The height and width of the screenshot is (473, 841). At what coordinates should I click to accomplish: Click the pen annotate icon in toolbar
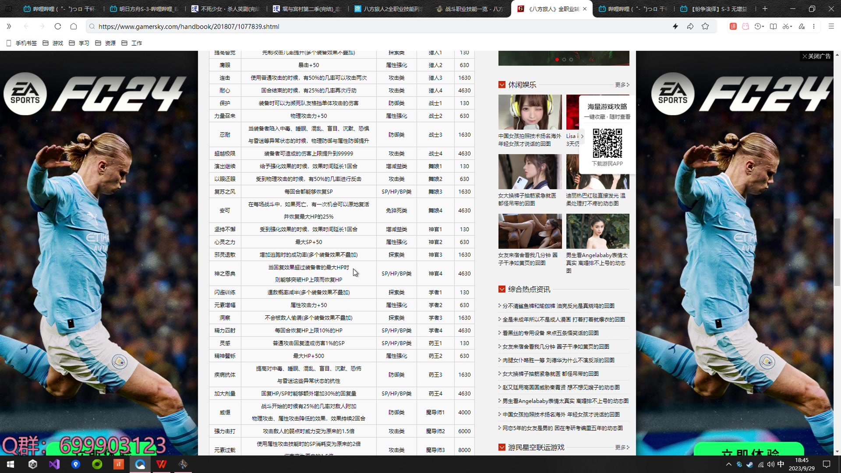[x=802, y=26]
